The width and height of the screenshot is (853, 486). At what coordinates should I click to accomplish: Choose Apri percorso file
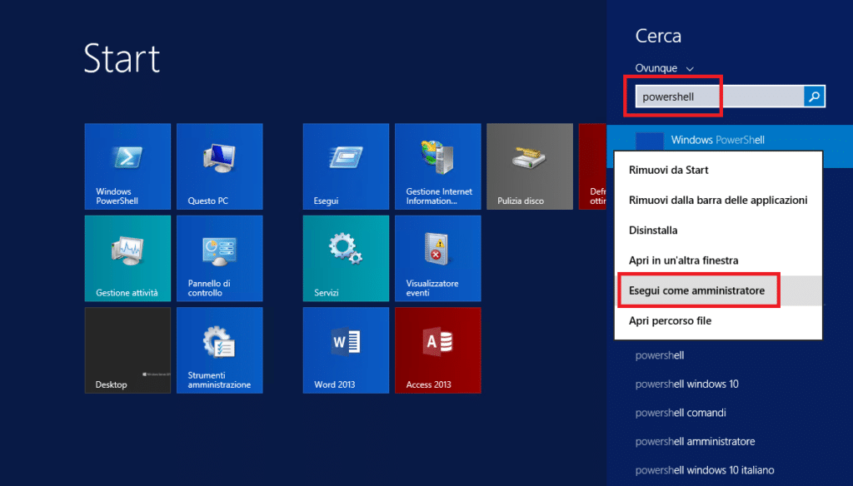coord(718,320)
